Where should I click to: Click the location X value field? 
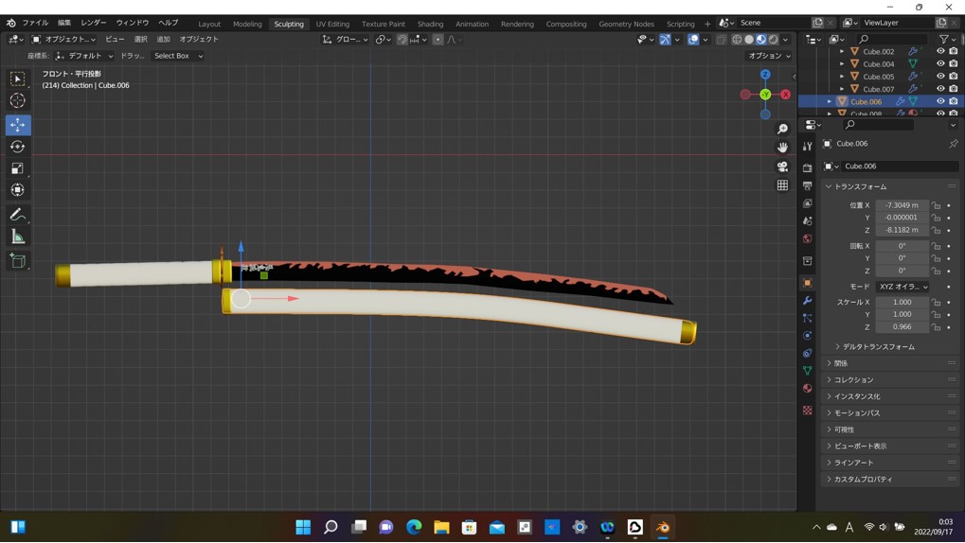tap(902, 205)
